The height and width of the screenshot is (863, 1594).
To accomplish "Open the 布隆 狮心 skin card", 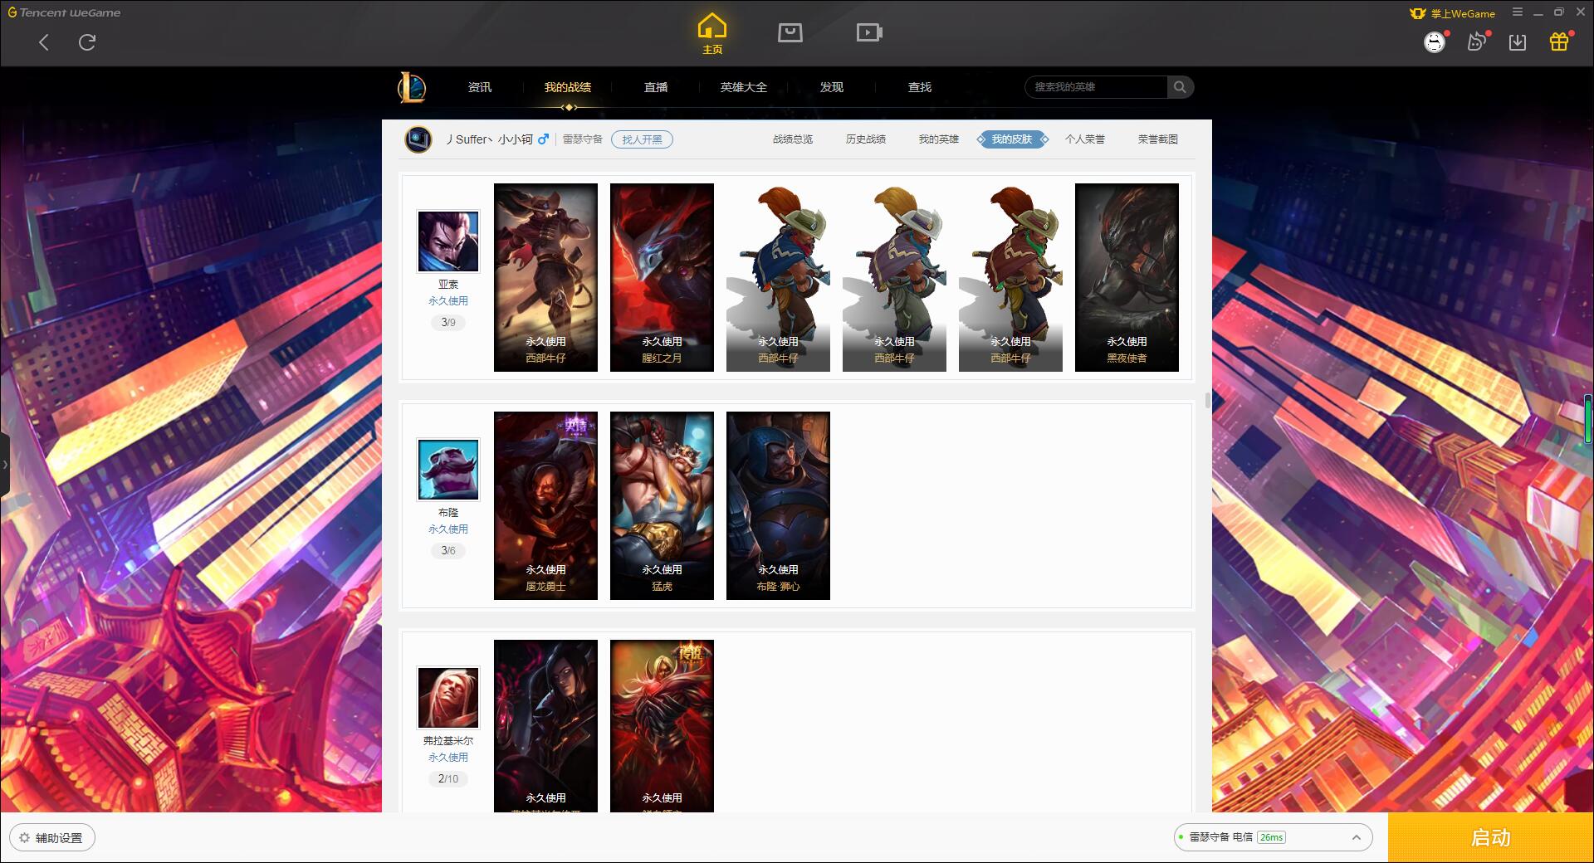I will click(778, 505).
